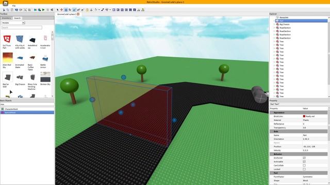Click the Material value Plastic
The width and height of the screenshot is (330, 185).
[306, 120]
